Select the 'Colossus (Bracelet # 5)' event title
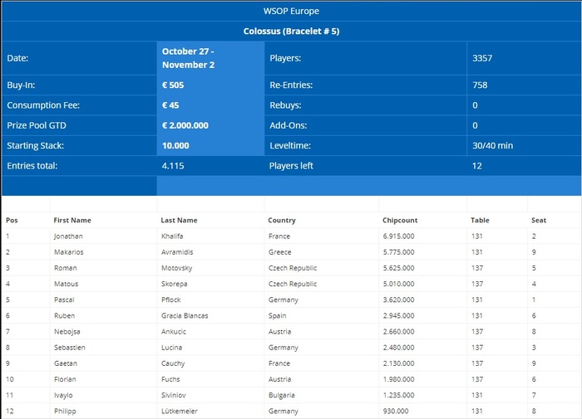The image size is (582, 419). click(291, 32)
